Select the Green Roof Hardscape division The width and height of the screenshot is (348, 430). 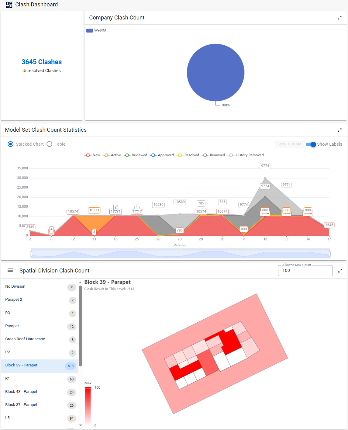(40, 339)
